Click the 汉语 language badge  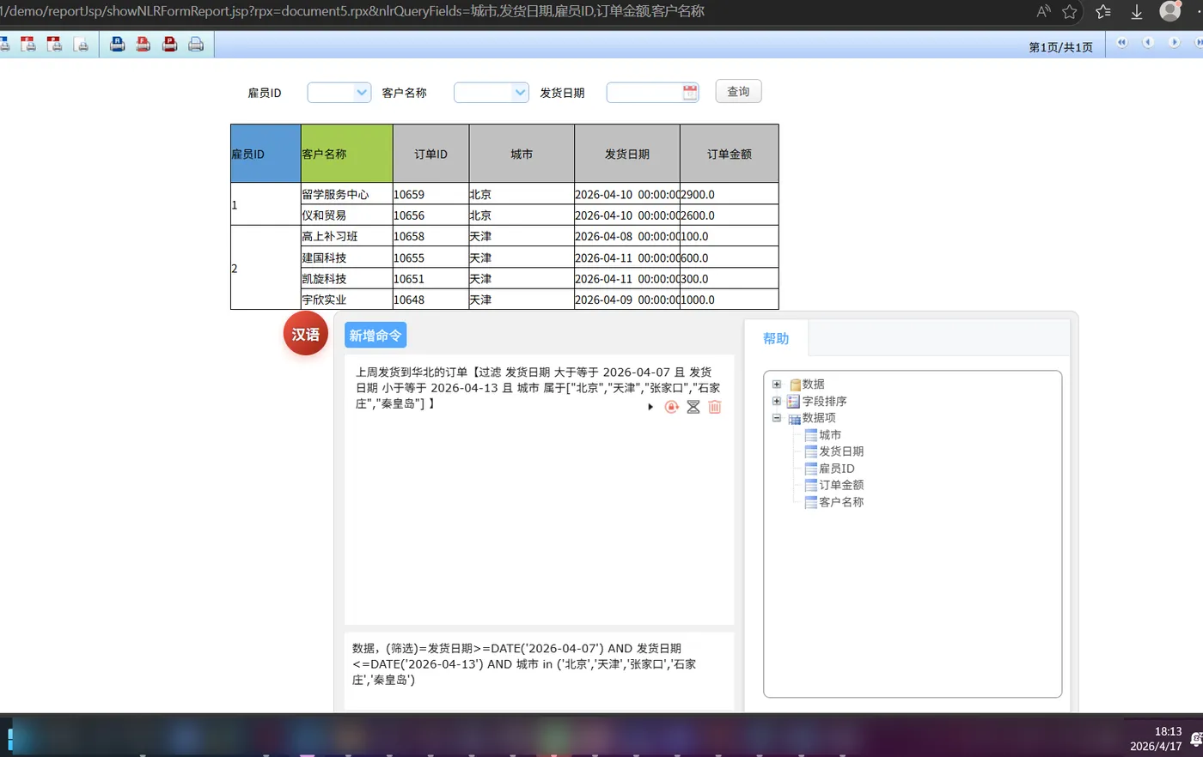pos(305,334)
